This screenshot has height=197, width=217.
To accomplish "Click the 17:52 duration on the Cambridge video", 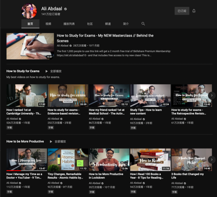I will pyautogui.click(x=42, y=104).
